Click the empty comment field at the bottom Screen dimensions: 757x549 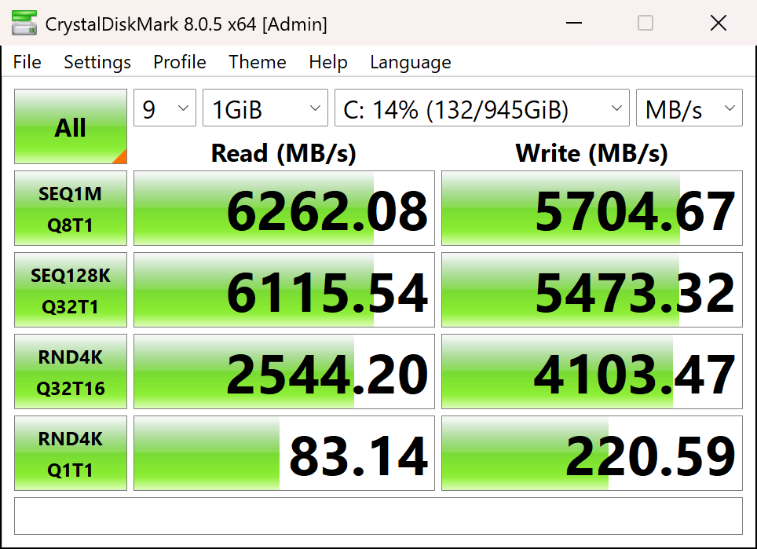(378, 516)
